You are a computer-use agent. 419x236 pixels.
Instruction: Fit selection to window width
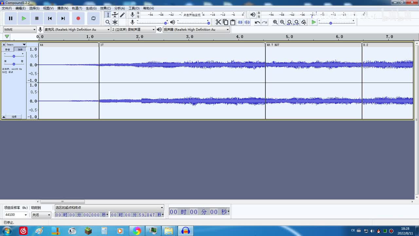(x=290, y=22)
